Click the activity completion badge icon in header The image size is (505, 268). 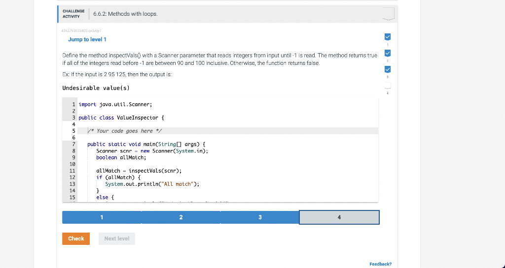click(389, 14)
